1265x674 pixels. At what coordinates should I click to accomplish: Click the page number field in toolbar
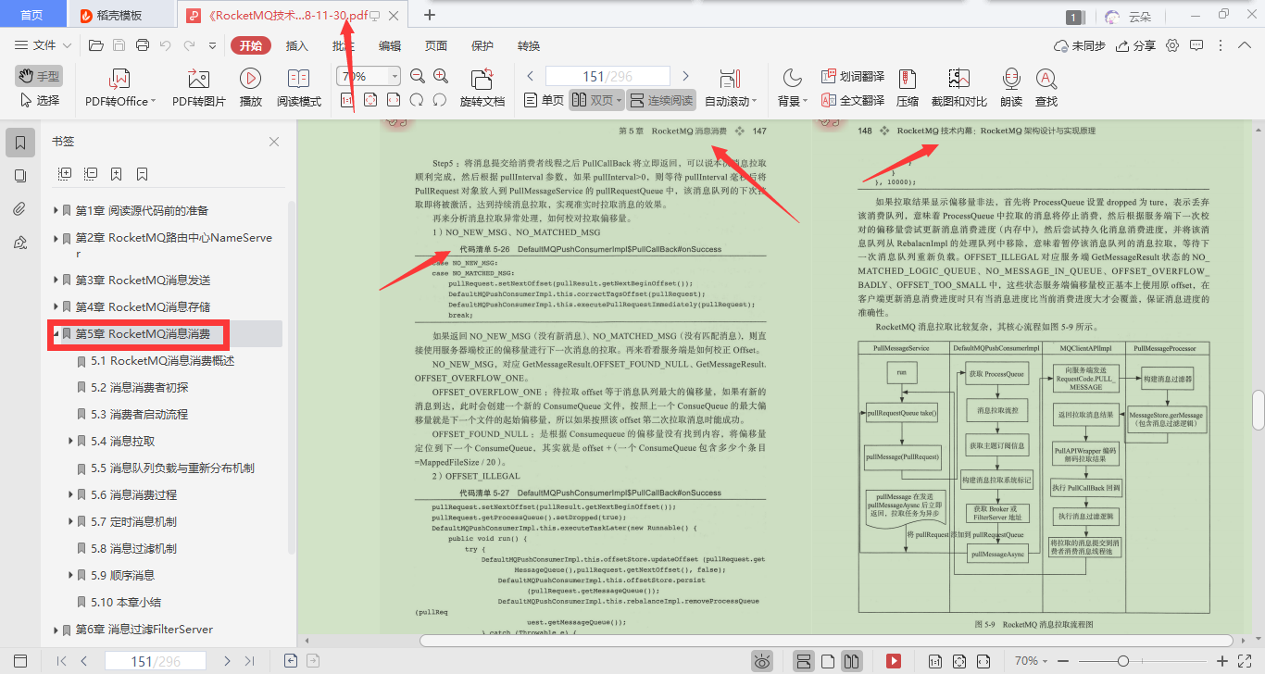tap(607, 76)
